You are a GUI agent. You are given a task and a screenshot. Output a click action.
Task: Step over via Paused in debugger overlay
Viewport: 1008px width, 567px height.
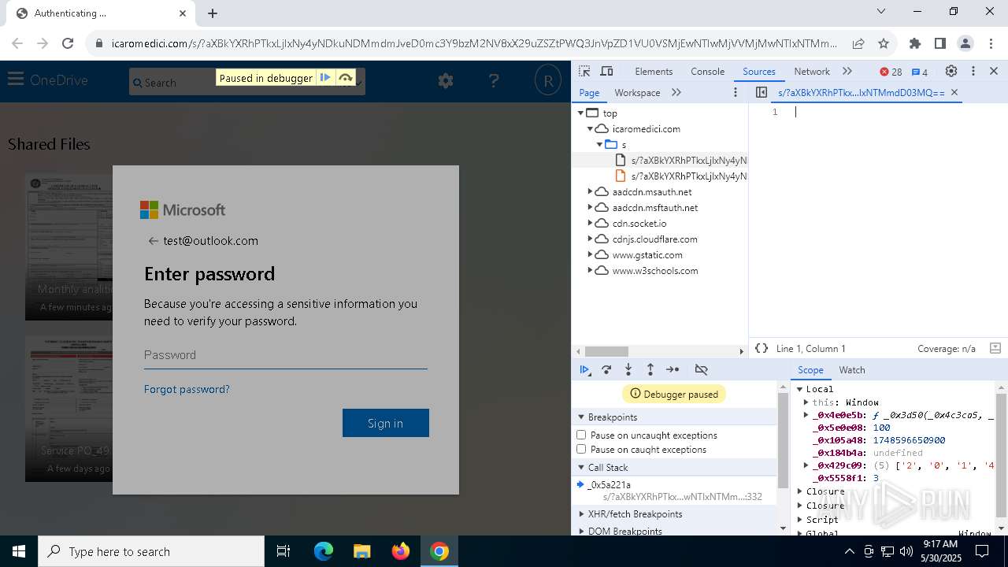point(345,78)
